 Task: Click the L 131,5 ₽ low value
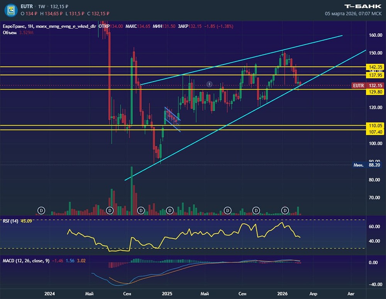point(75,14)
